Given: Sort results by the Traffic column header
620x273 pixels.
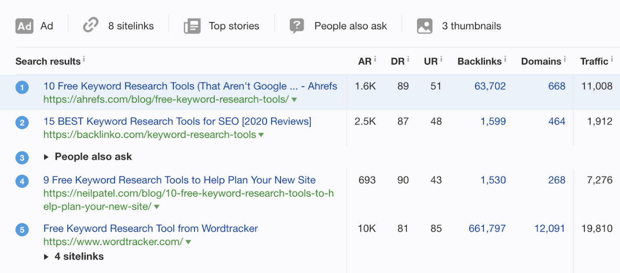Looking at the screenshot, I should pos(595,61).
